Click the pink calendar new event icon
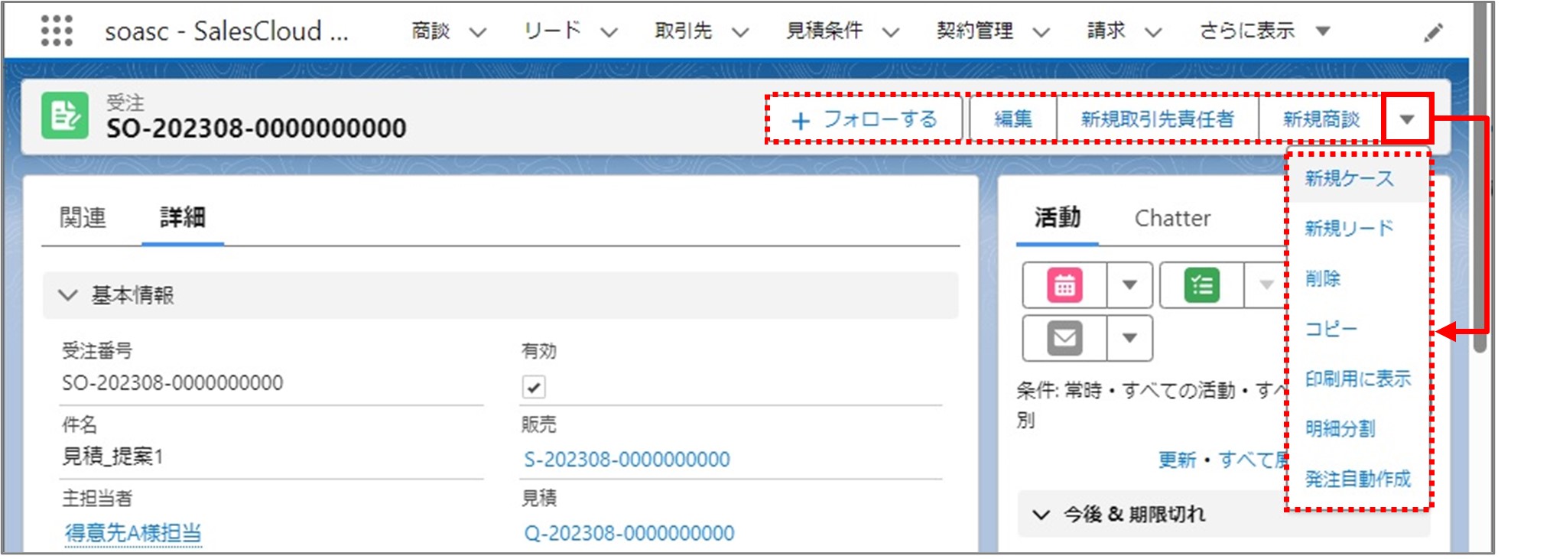 click(x=1064, y=285)
